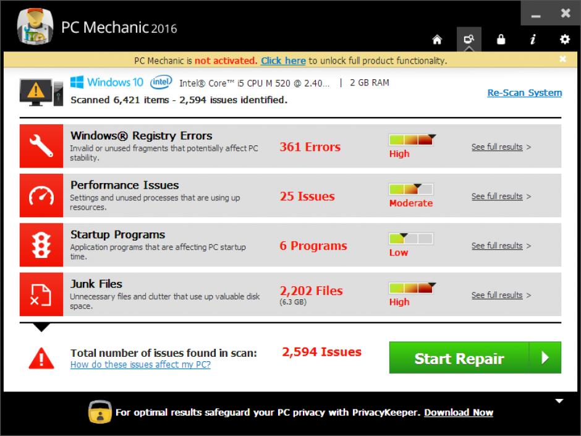Click the Moderate severity meter
The height and width of the screenshot is (436, 581).
tap(411, 189)
